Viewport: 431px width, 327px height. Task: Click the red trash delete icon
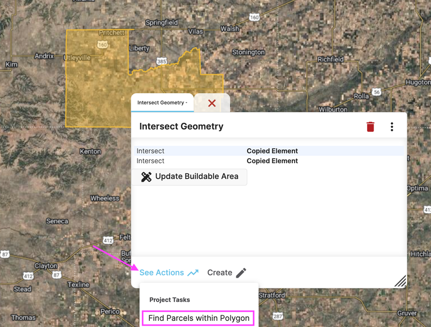370,127
